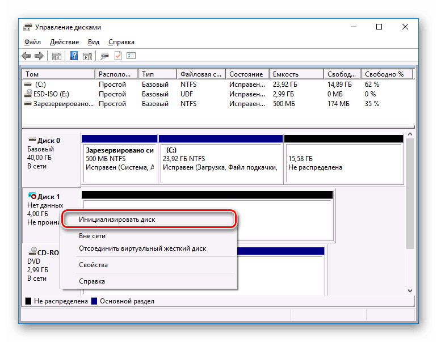Select the 15,58 ГБ Не распределена space

343,159
